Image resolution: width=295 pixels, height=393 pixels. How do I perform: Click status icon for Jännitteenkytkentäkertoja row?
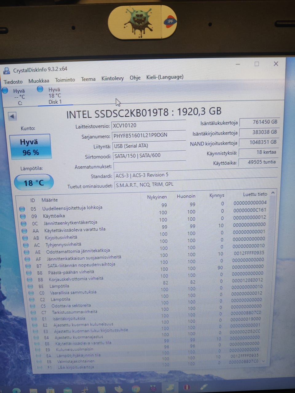click(x=24, y=224)
